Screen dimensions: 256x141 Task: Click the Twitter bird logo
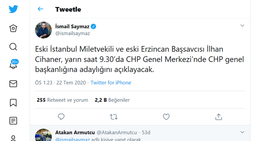[13, 9]
